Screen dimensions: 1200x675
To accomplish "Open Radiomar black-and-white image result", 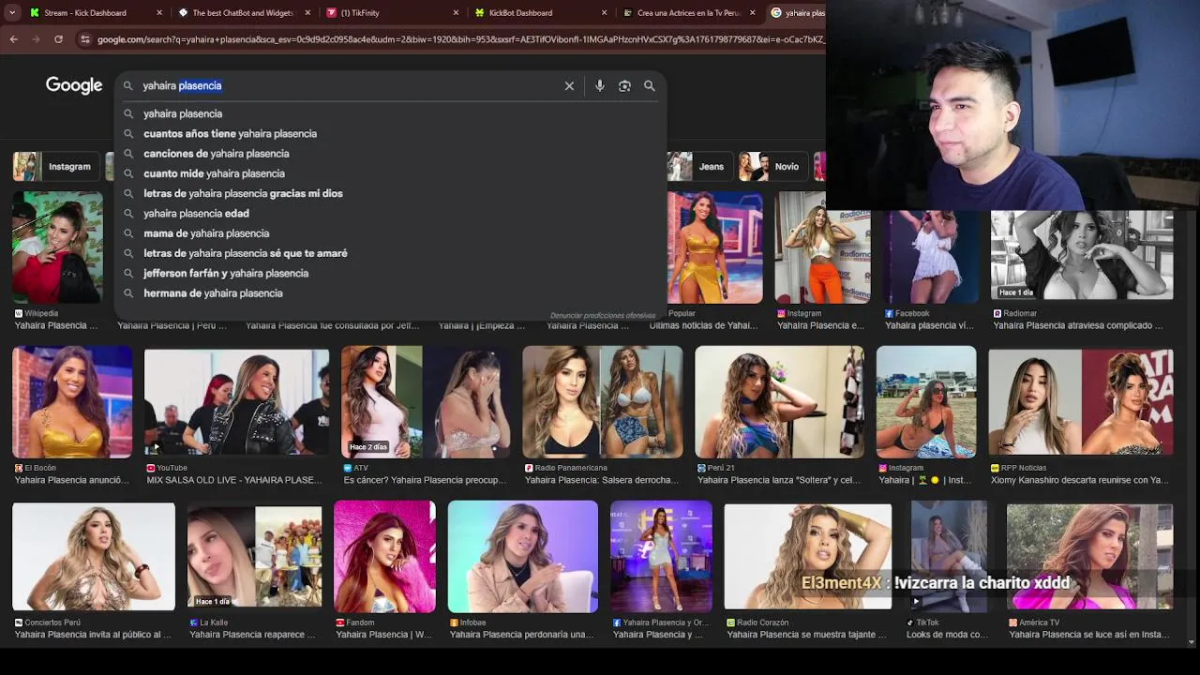I will point(1082,255).
